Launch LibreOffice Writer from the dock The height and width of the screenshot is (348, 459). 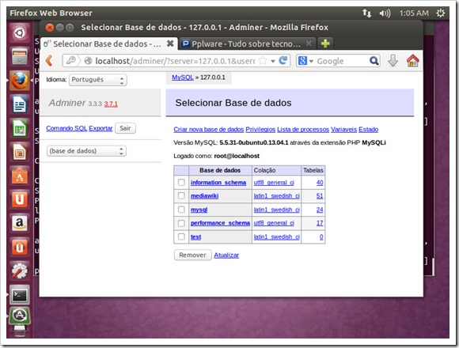[20, 104]
